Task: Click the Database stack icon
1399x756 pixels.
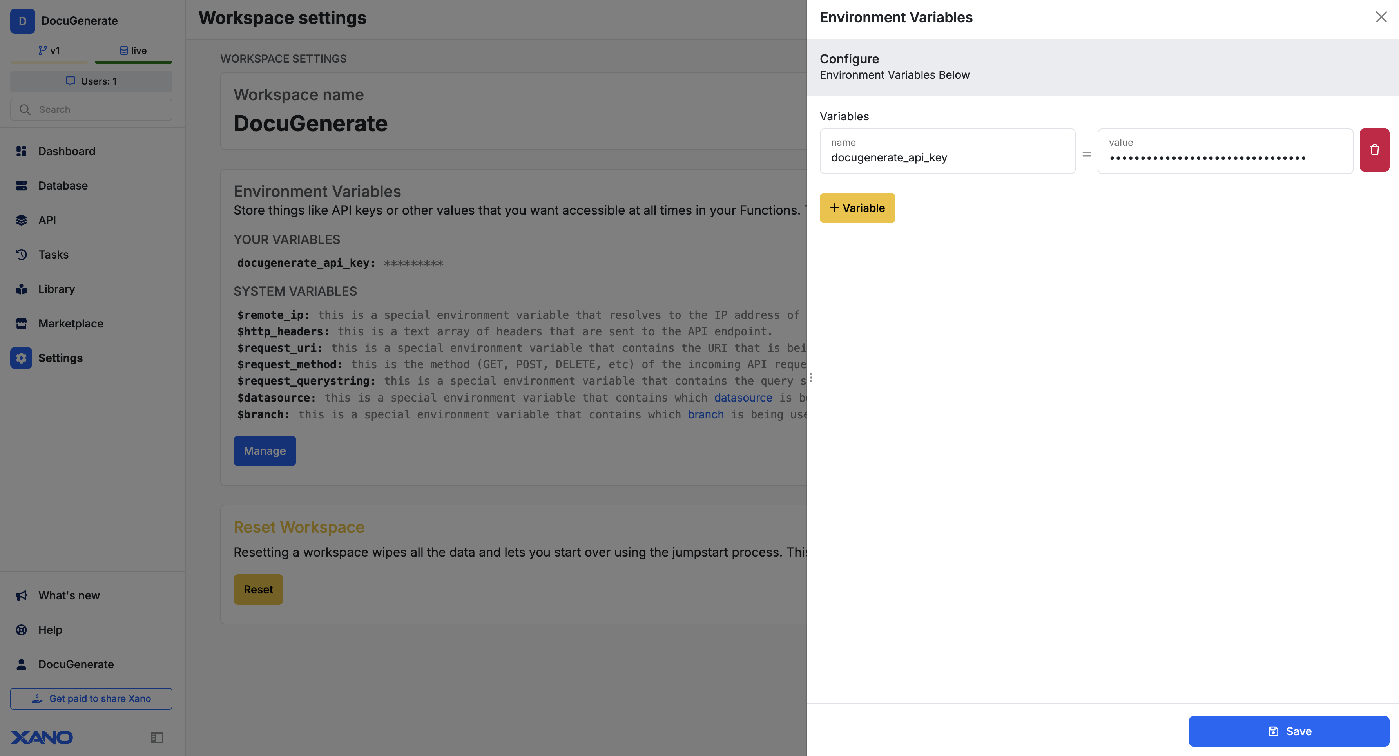Action: (x=21, y=186)
